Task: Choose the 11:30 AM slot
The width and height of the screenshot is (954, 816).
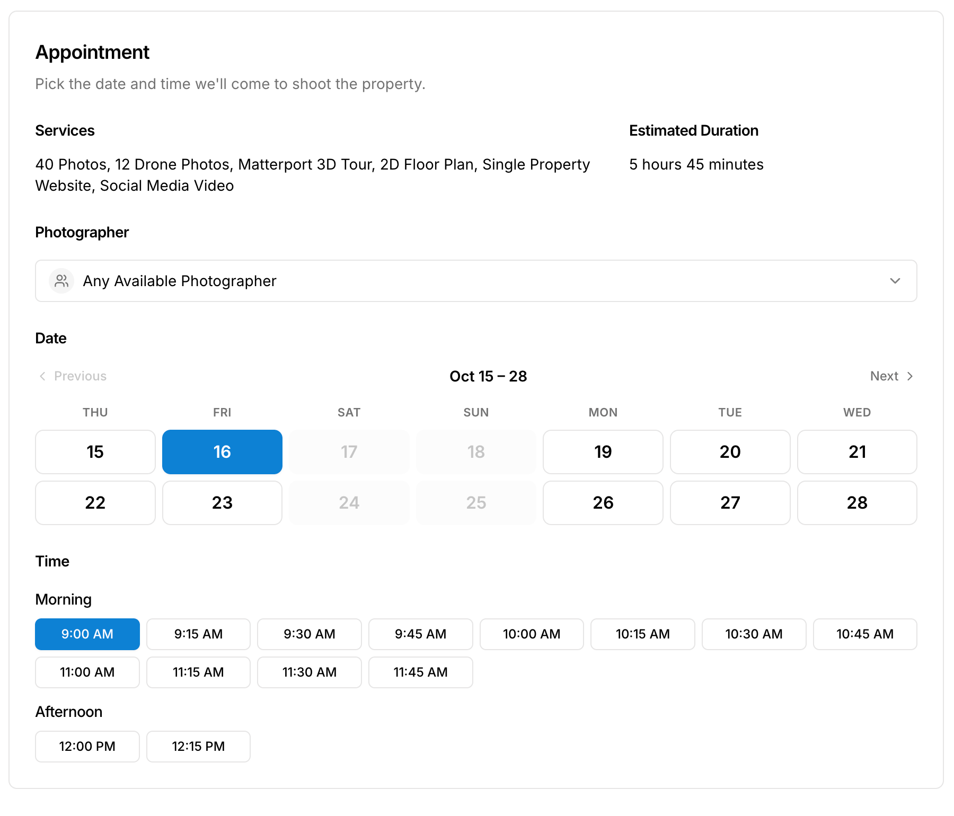Action: (310, 672)
